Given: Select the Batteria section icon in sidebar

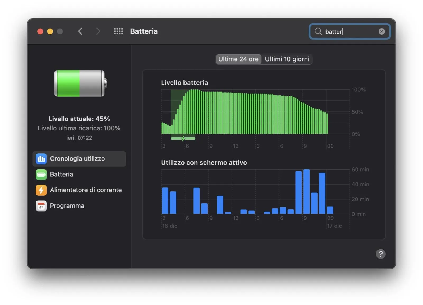Looking at the screenshot, I should pyautogui.click(x=41, y=174).
